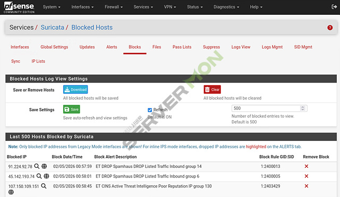This screenshot has width=340, height=197.
Task: Open the Services dropdown menu in navbar
Action: pos(143,7)
